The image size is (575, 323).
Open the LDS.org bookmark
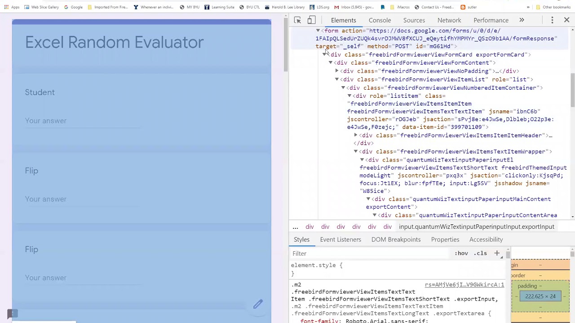click(x=319, y=7)
